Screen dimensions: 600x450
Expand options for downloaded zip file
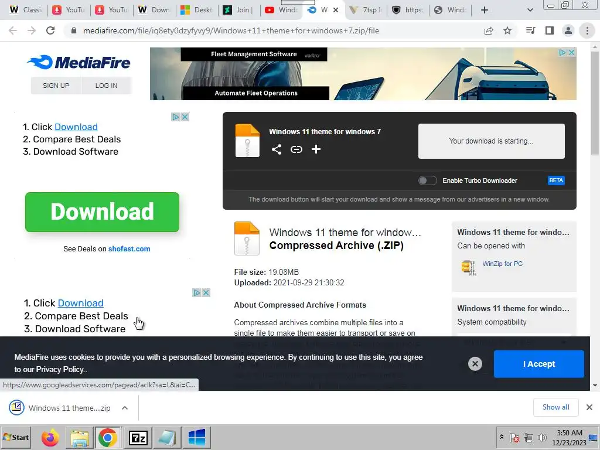click(125, 408)
